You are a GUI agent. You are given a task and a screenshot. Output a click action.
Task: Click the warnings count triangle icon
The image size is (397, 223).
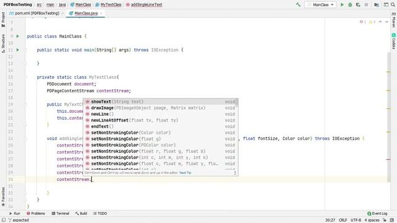[x=372, y=22]
